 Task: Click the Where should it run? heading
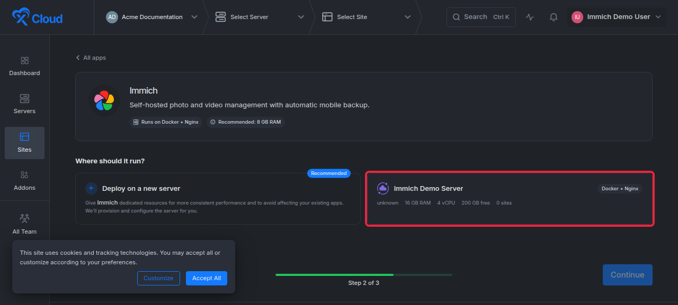(110, 161)
